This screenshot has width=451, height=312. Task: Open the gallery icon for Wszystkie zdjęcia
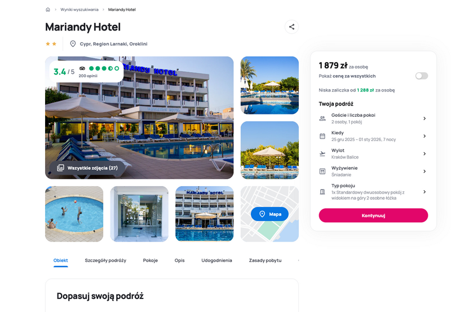tap(60, 168)
